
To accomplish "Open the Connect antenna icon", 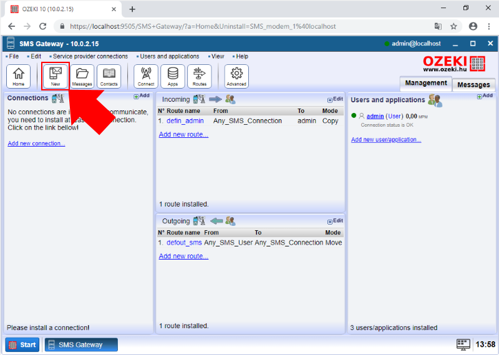I will (146, 76).
